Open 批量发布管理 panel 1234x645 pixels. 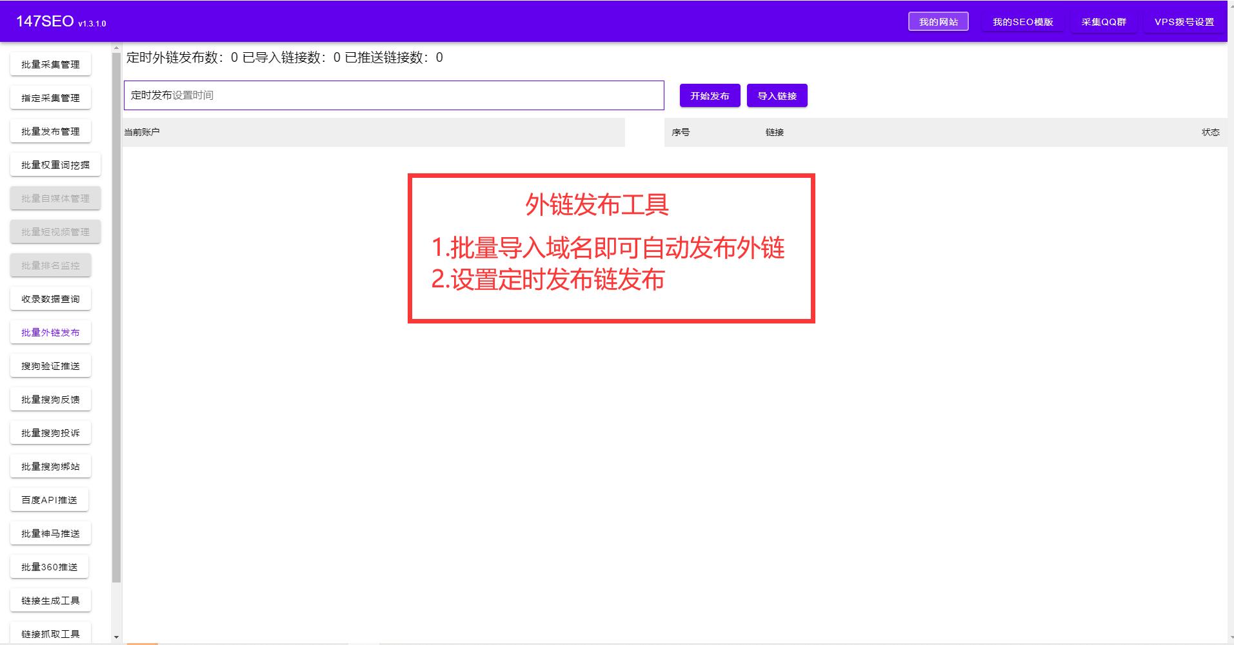[50, 131]
